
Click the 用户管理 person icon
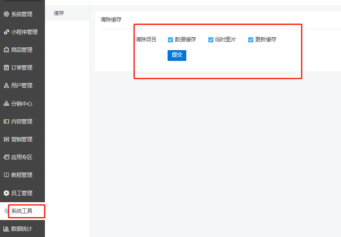tap(6, 85)
